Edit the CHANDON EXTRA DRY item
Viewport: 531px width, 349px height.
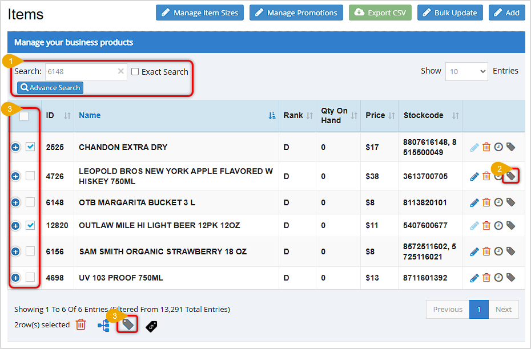tap(474, 147)
